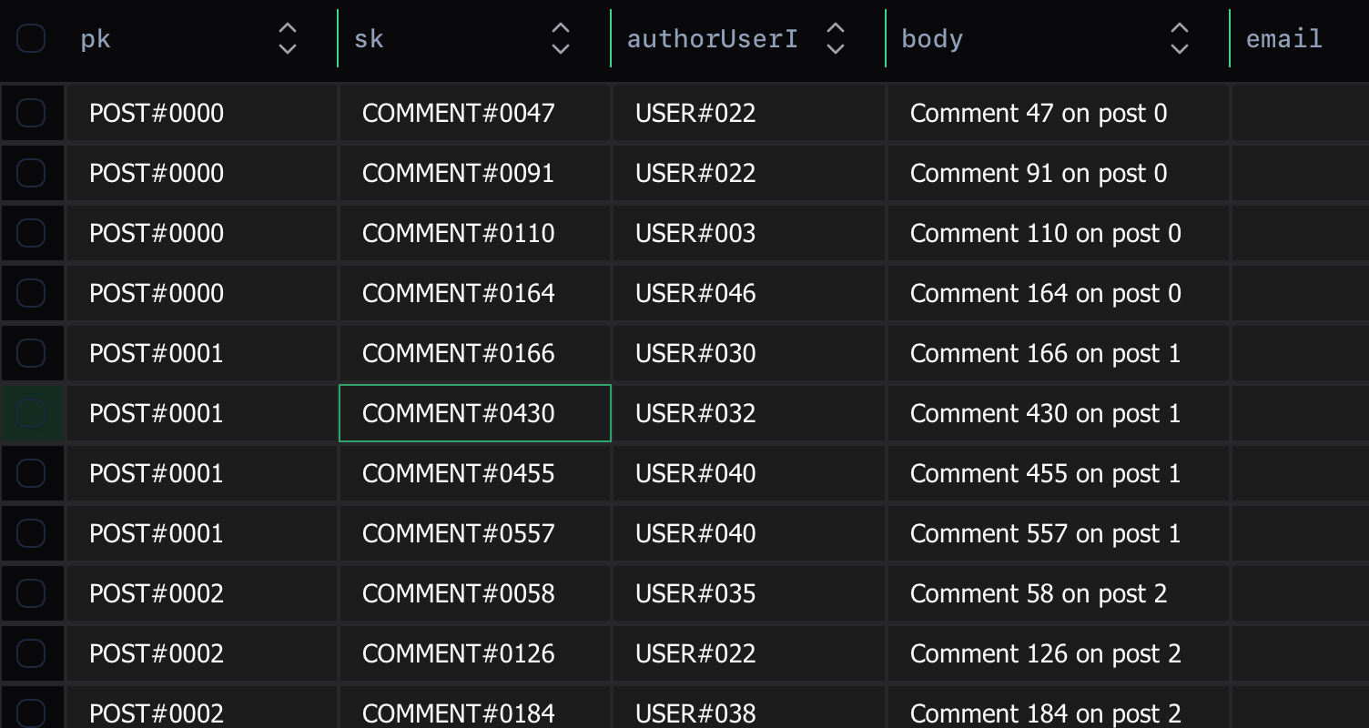The height and width of the screenshot is (728, 1369).
Task: Check the row with COMMENT#0110
Action: tap(31, 233)
